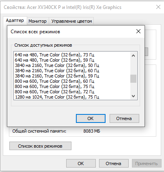The image size is (164, 172).
Task: Close the Список всех режимов dialog
Action: [x=138, y=32]
